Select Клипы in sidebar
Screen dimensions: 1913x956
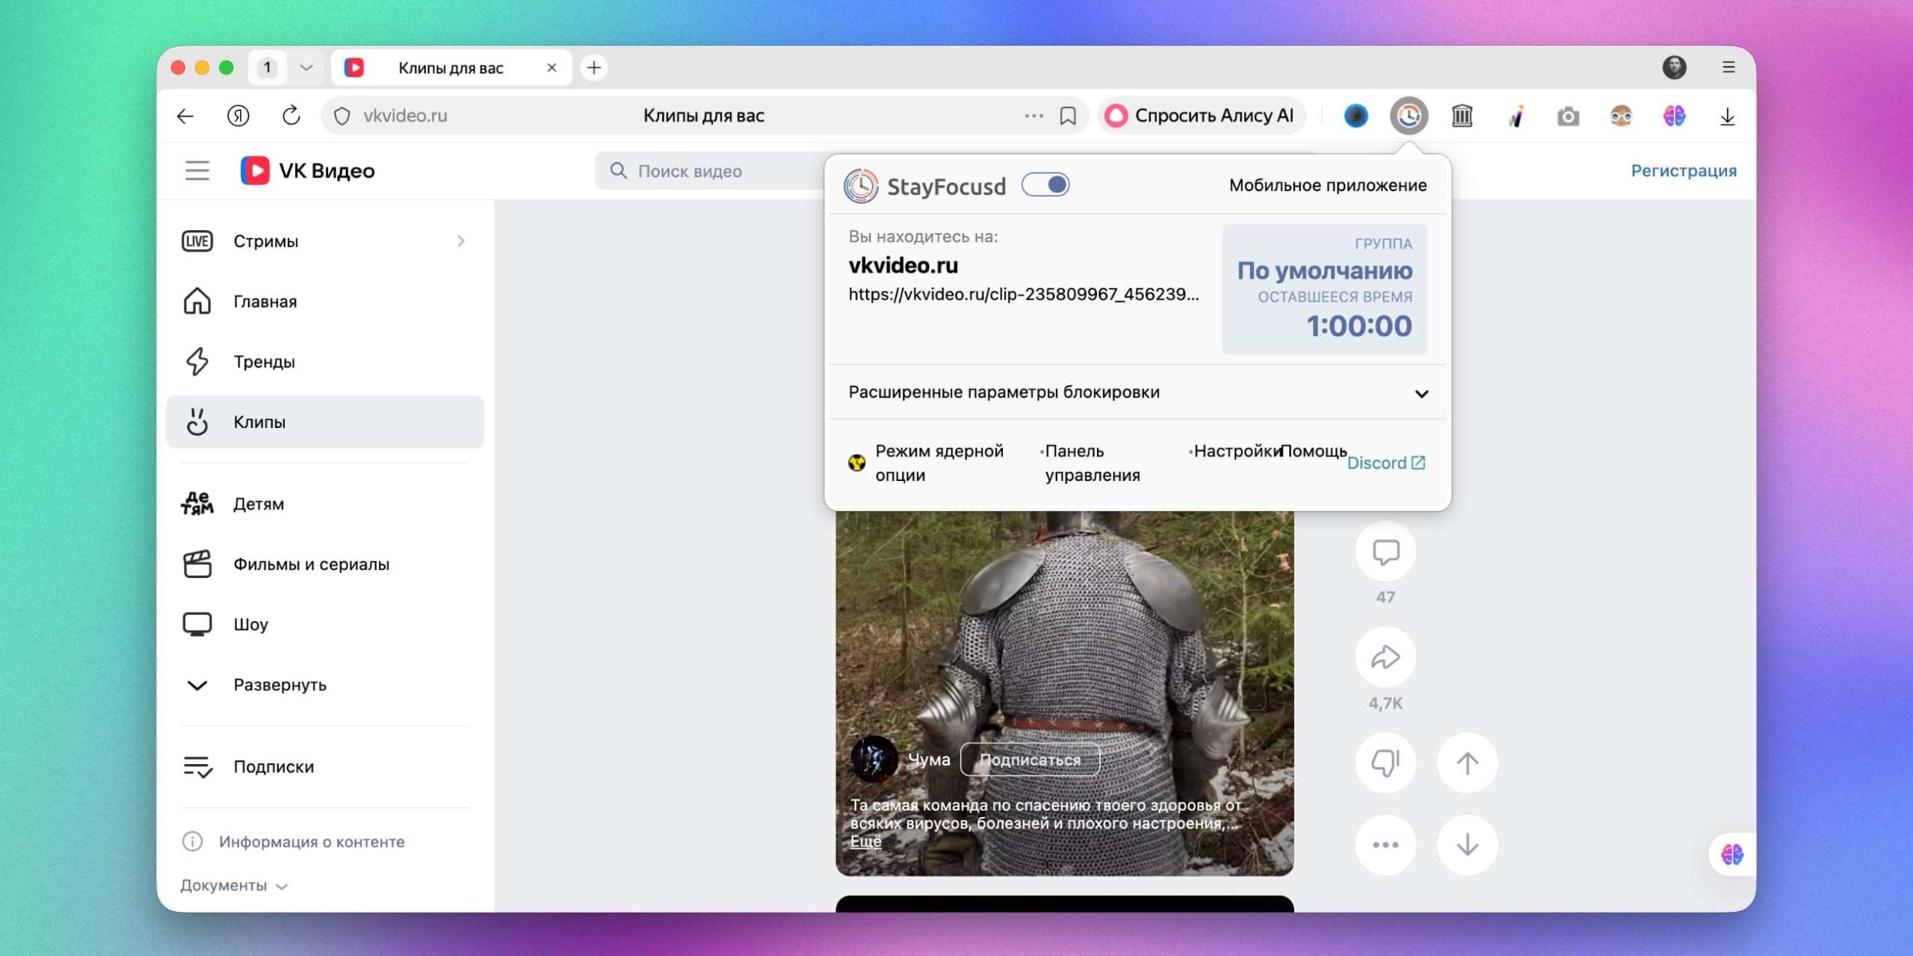(325, 422)
